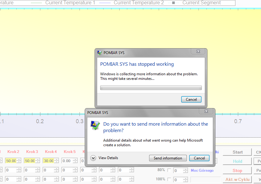The image size is (261, 184).
Task: Close the 'has stopped working' dialog with X
Action: (198, 51)
